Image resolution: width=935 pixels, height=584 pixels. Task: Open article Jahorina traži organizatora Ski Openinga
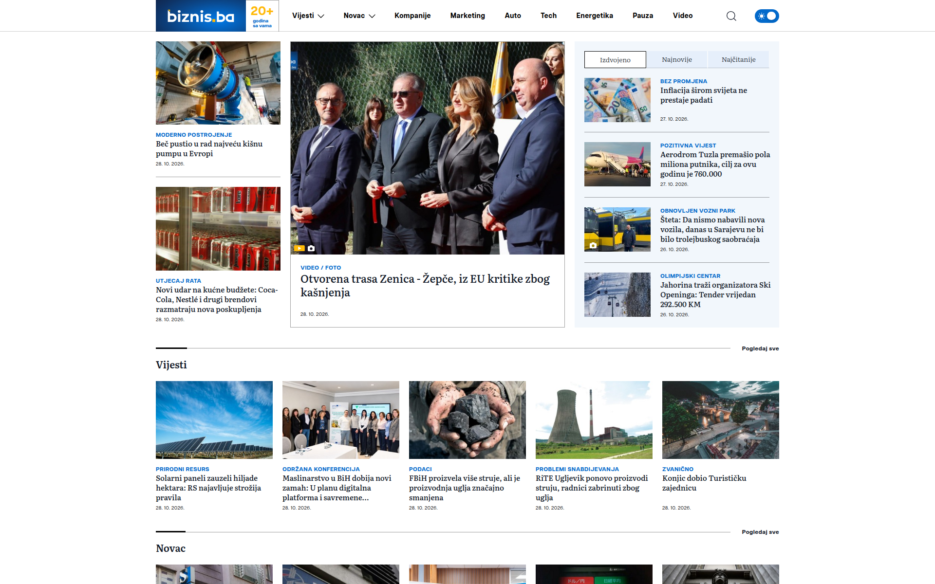(715, 295)
